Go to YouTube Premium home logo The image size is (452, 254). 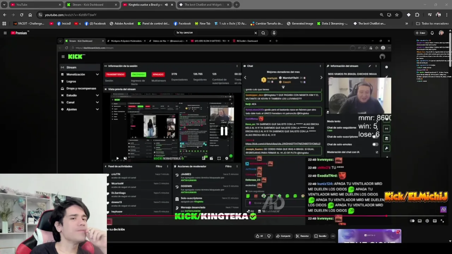coord(20,33)
